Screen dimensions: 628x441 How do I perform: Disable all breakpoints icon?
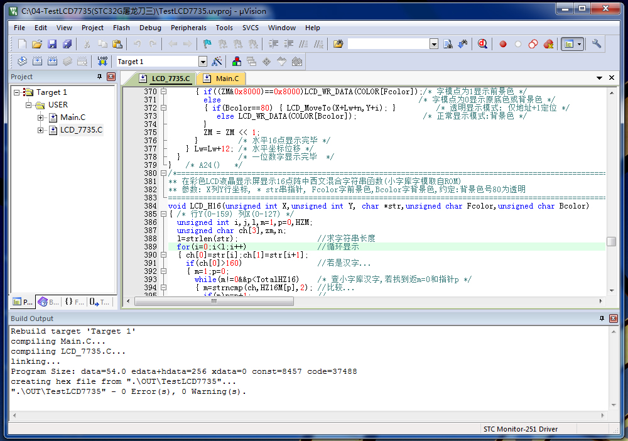tap(533, 44)
